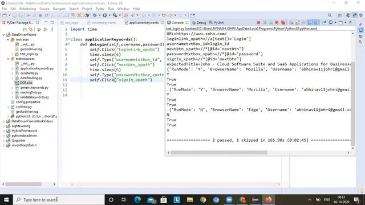This screenshot has height=205, width=365.
Task: Switch to the test_login editor tab
Action: point(70,23)
